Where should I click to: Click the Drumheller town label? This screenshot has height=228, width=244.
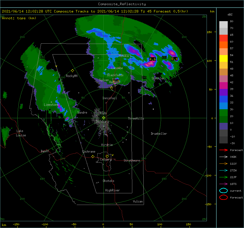(x=159, y=134)
